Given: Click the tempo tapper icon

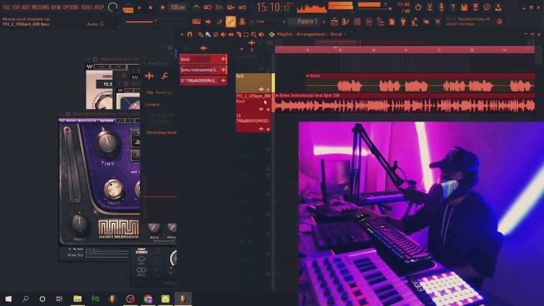Looking at the screenshot, I should (x=415, y=22).
